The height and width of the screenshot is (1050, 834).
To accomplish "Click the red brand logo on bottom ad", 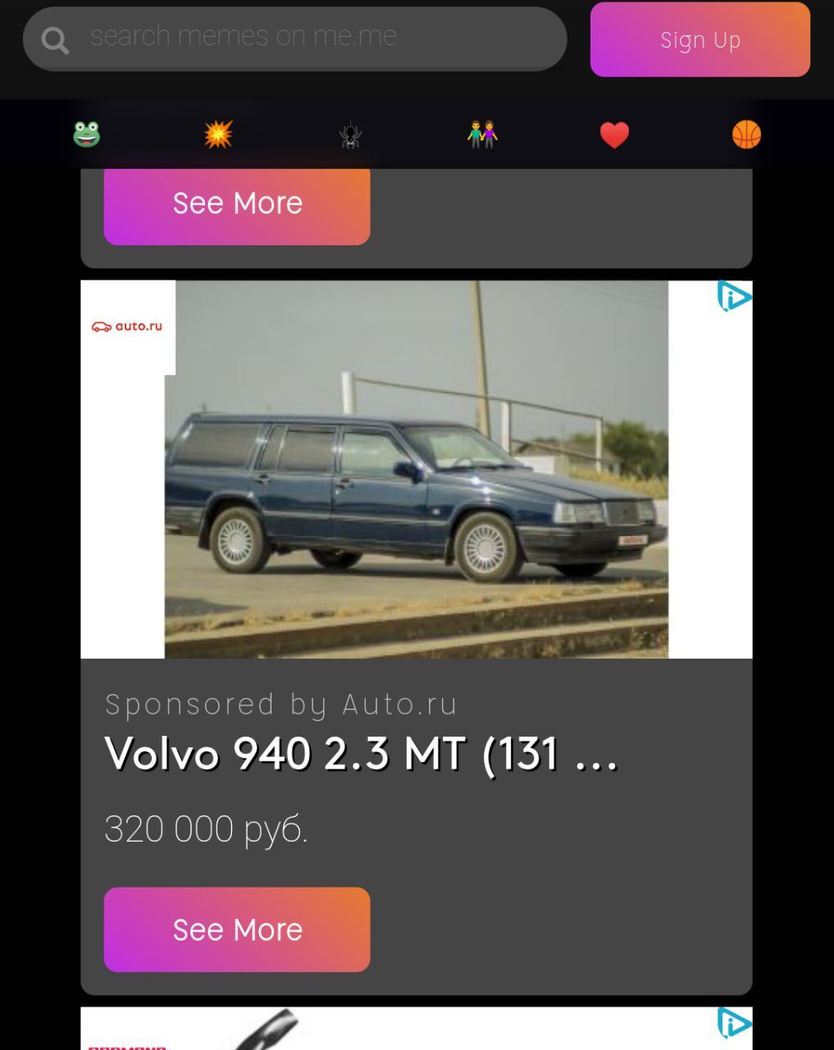I will click(127, 1048).
